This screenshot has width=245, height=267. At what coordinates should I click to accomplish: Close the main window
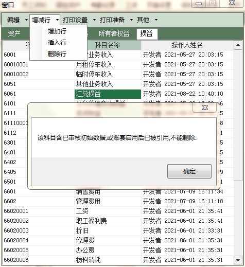(x=232, y=3)
